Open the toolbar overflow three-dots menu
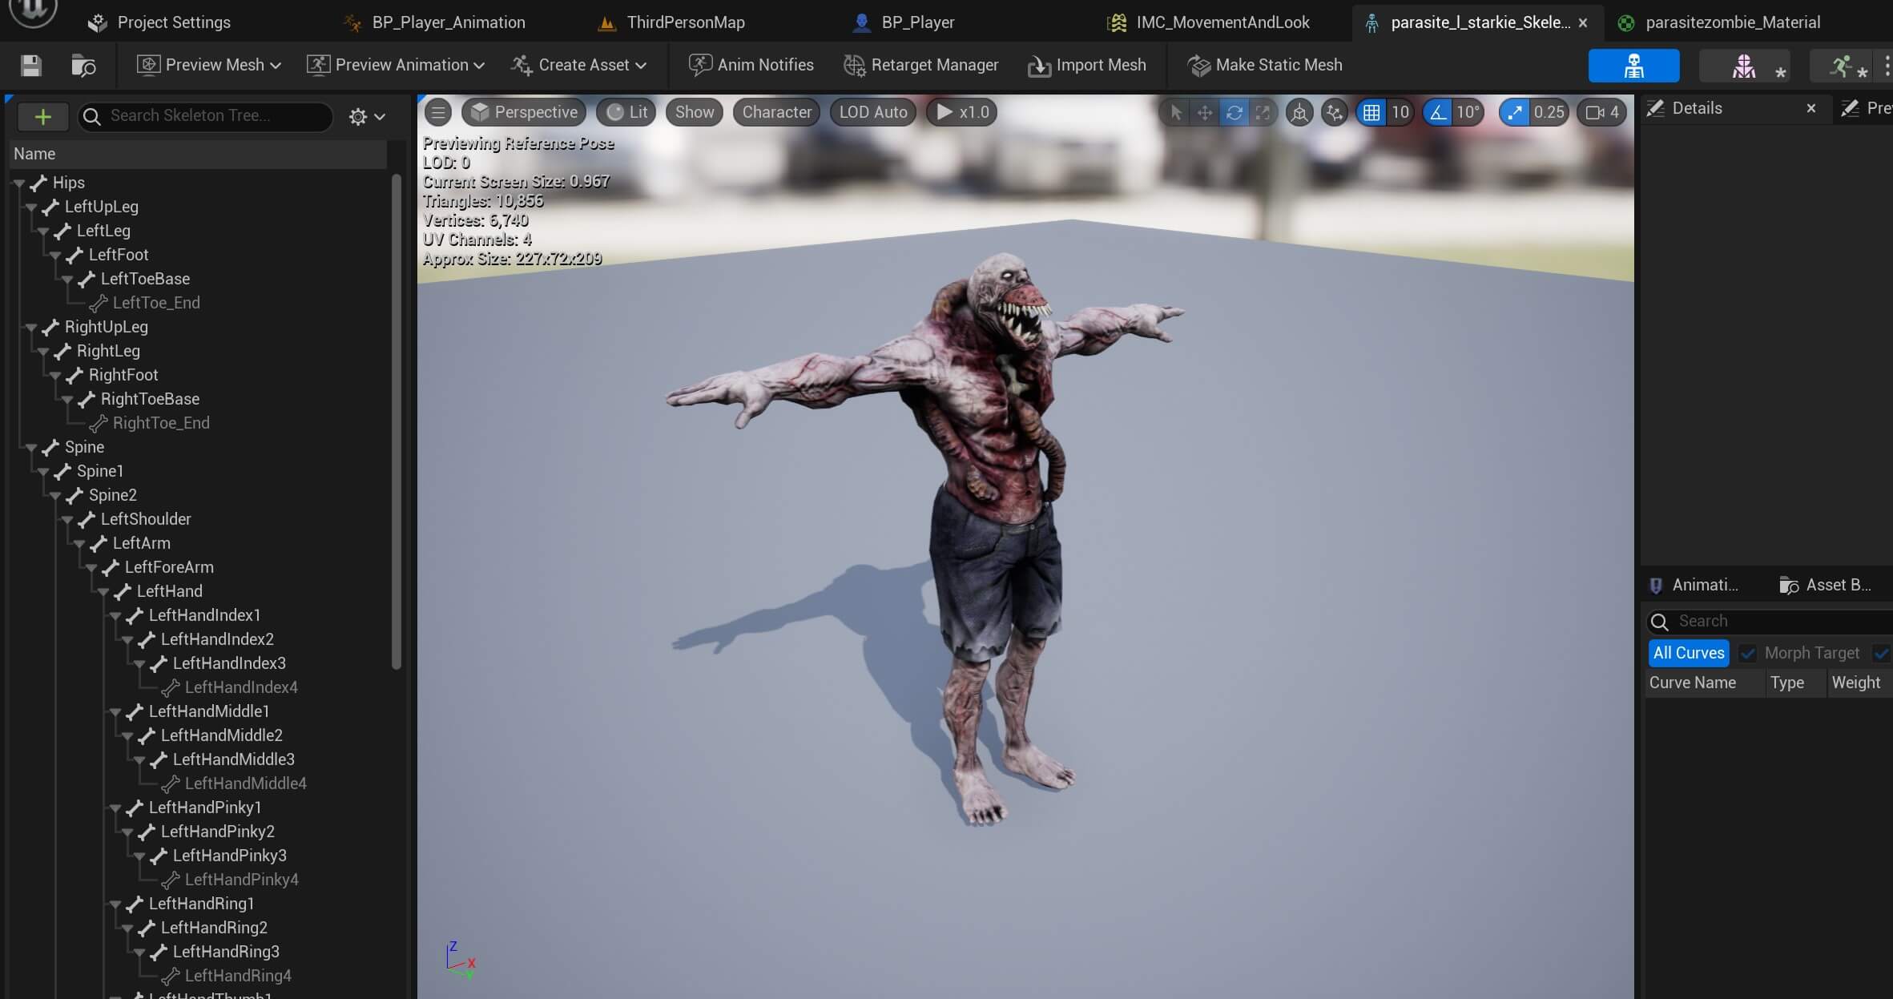 click(x=1887, y=66)
